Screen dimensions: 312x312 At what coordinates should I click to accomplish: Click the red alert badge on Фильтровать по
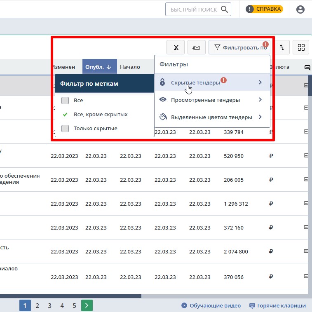(265, 45)
